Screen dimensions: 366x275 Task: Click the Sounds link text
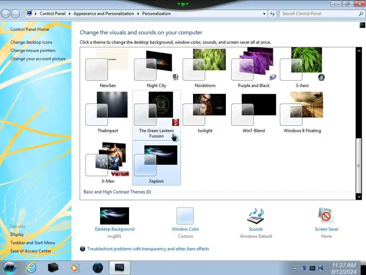point(256,229)
